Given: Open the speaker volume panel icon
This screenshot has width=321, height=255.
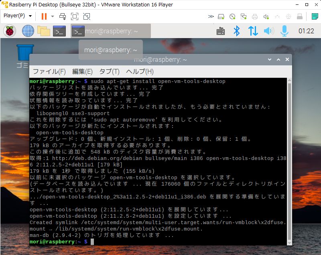Looking at the screenshot, I should [x=269, y=31].
